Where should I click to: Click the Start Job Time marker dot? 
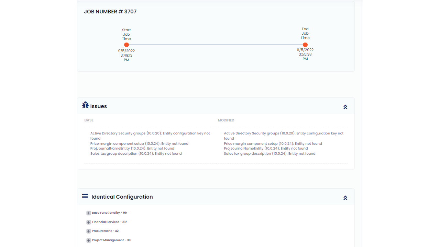(x=126, y=45)
